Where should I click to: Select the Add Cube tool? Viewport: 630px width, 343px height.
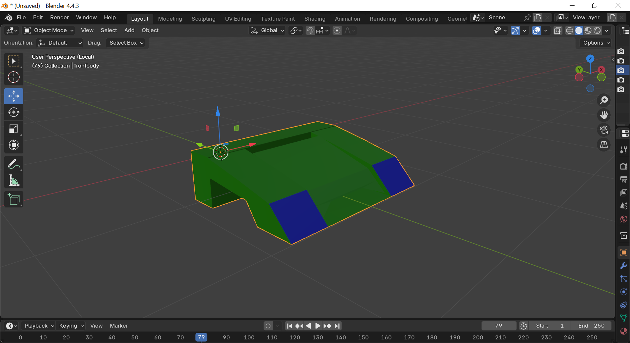13,199
